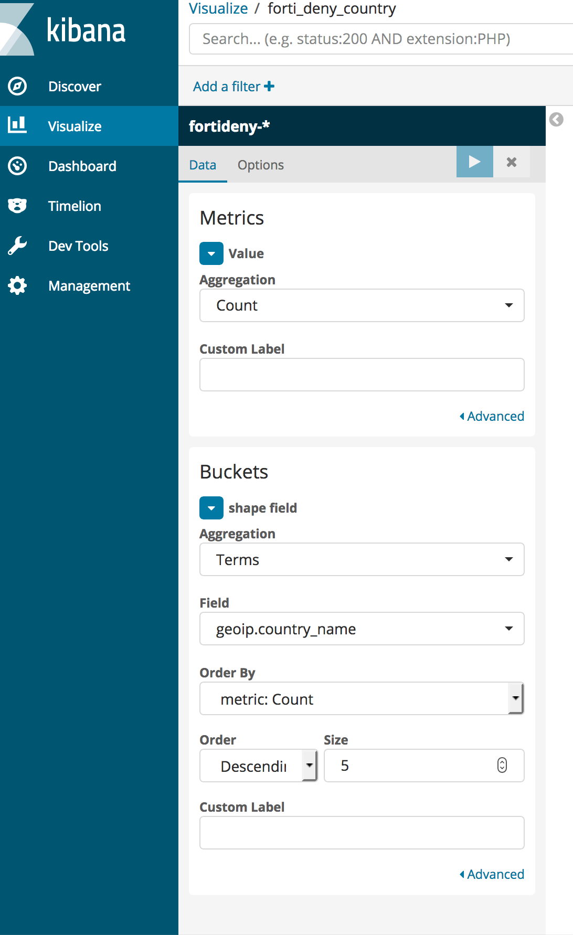Click the Add a filter link
The height and width of the screenshot is (935, 573).
[234, 87]
